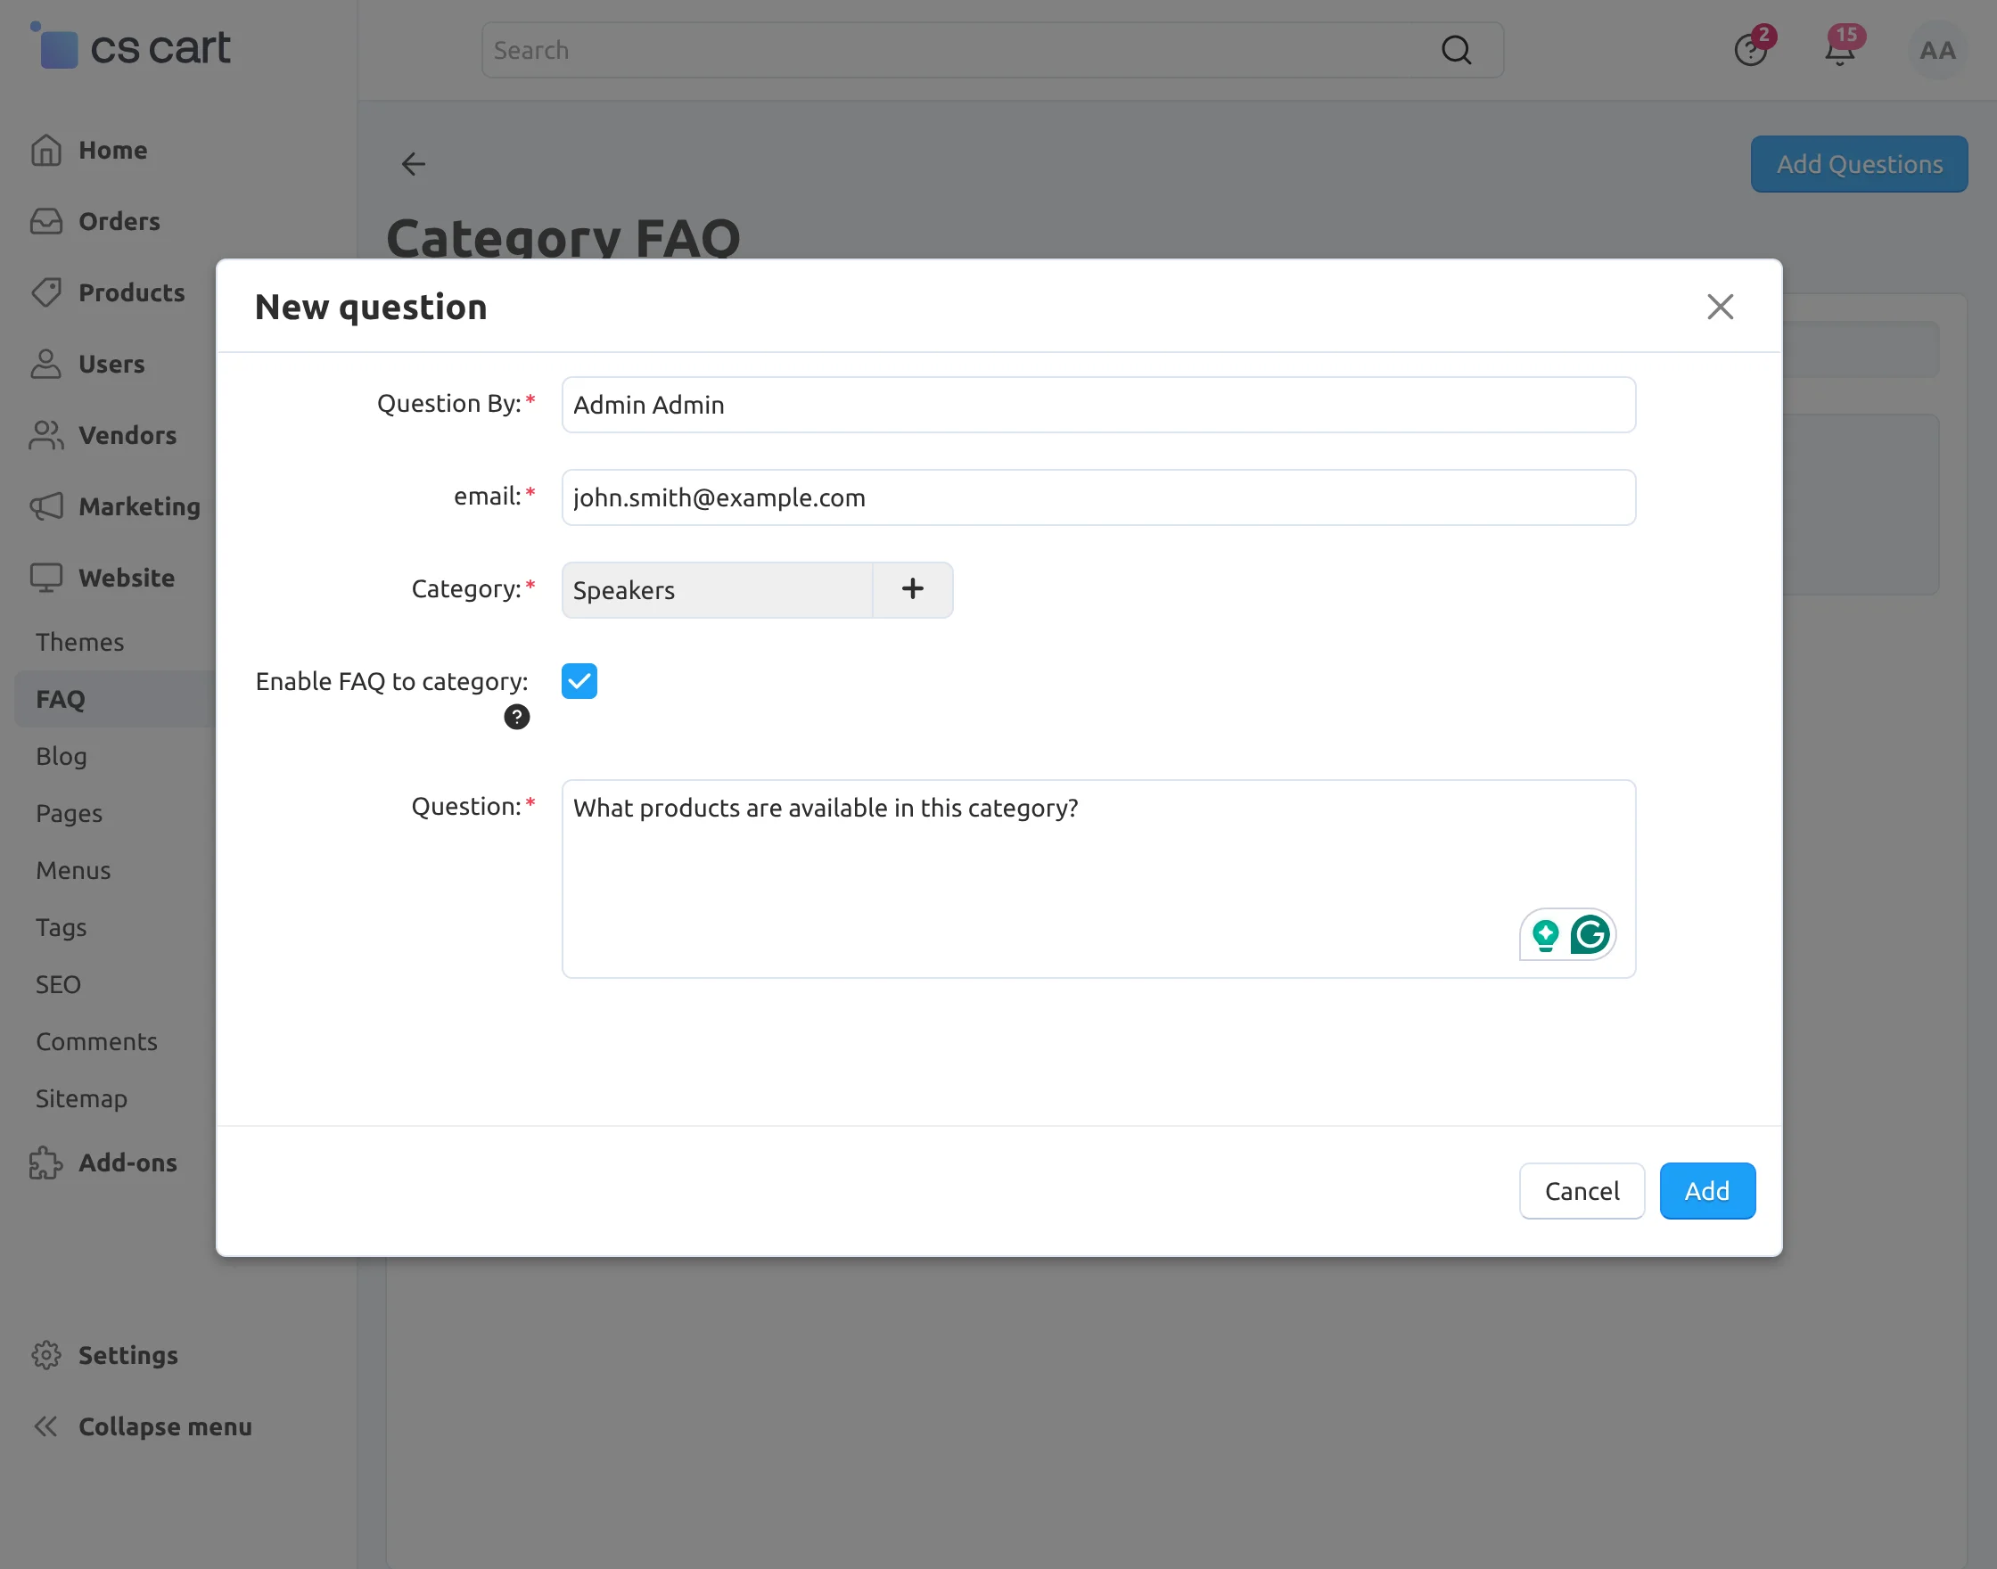Click the CS-Cart logo
This screenshot has width=1997, height=1569.
130,47
